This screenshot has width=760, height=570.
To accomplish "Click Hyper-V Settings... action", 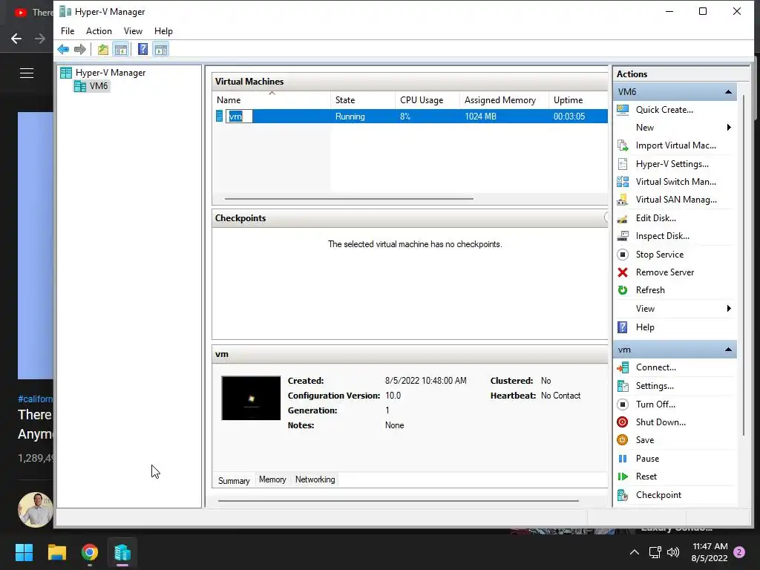I will [x=672, y=164].
